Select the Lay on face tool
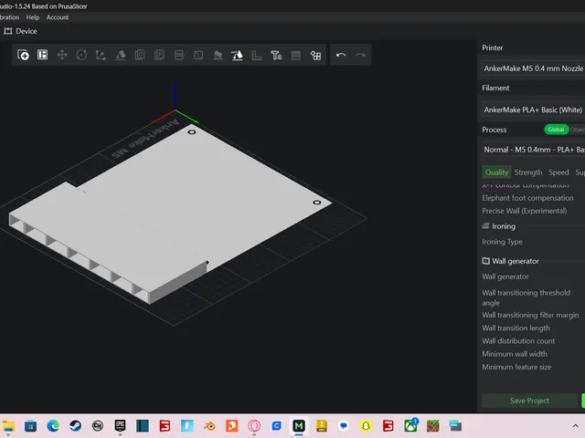585x438 pixels. 121,55
